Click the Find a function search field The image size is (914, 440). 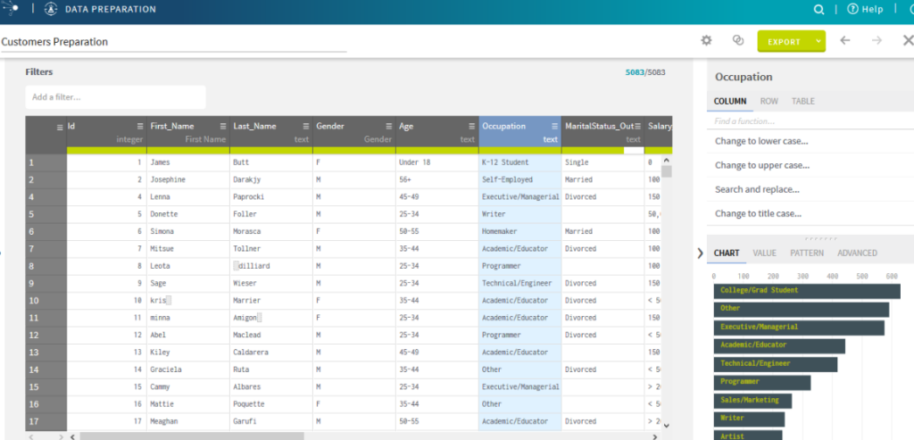pyautogui.click(x=810, y=121)
